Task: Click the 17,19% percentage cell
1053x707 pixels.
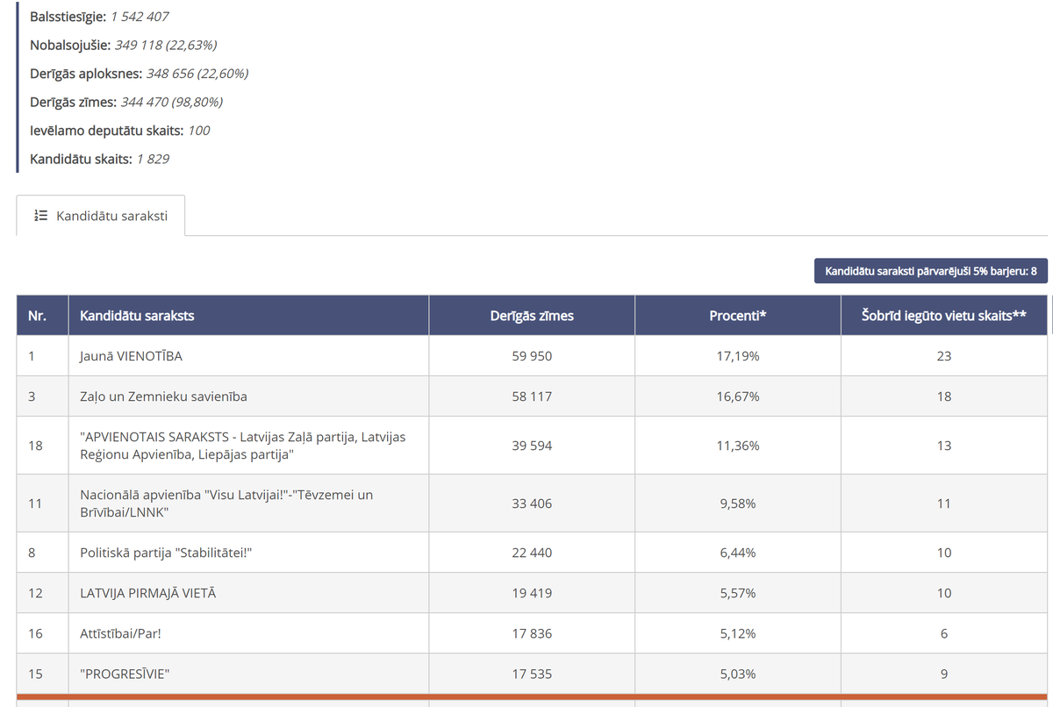Action: pyautogui.click(x=738, y=356)
